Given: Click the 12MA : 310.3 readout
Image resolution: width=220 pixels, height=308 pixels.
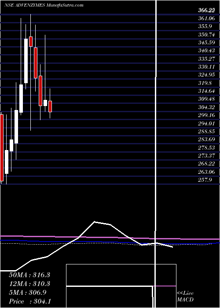Looking at the screenshot, I should pyautogui.click(x=29, y=284).
